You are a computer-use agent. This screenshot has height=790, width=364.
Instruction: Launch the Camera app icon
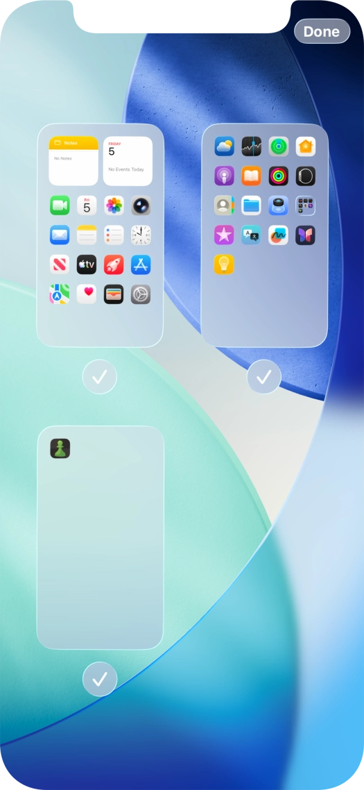tap(141, 205)
